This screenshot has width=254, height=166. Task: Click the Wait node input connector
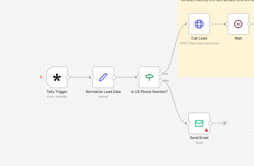[x=228, y=24]
